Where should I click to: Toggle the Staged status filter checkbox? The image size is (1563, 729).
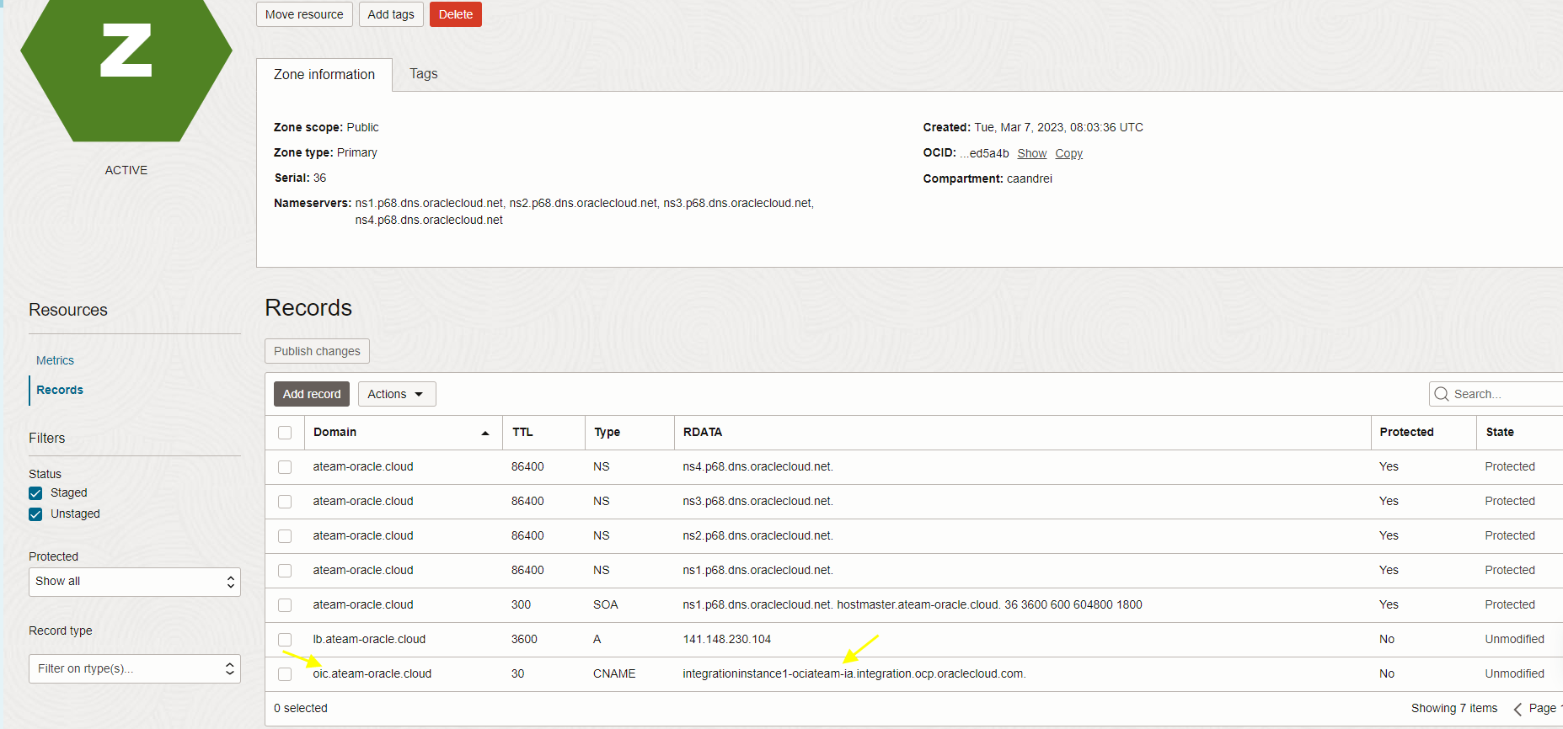click(35, 493)
